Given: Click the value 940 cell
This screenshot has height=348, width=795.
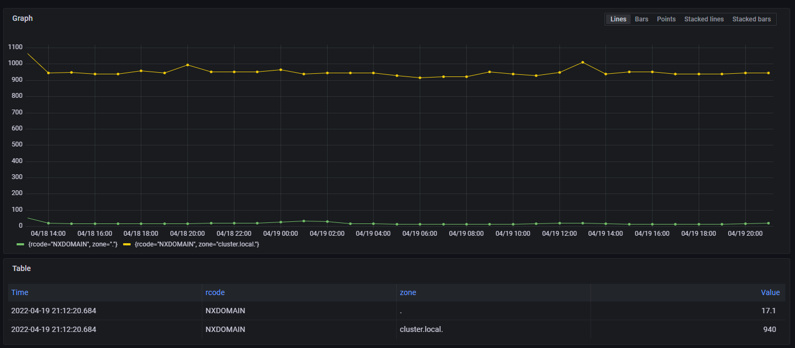Looking at the screenshot, I should click(x=688, y=329).
